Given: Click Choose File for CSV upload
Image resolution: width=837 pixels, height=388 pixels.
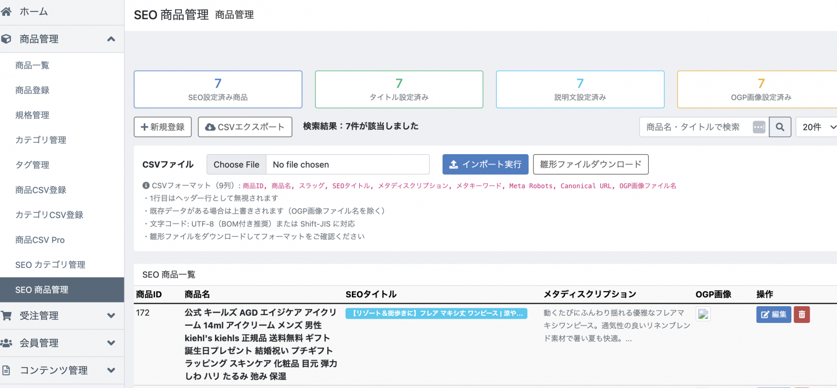Looking at the screenshot, I should coord(237,165).
